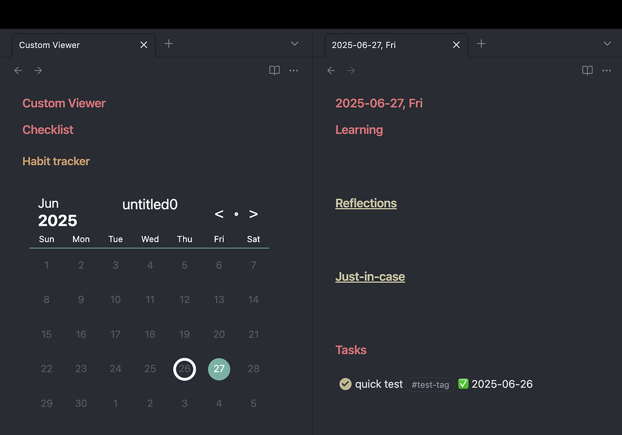Advance the calendar to the next month

[254, 214]
